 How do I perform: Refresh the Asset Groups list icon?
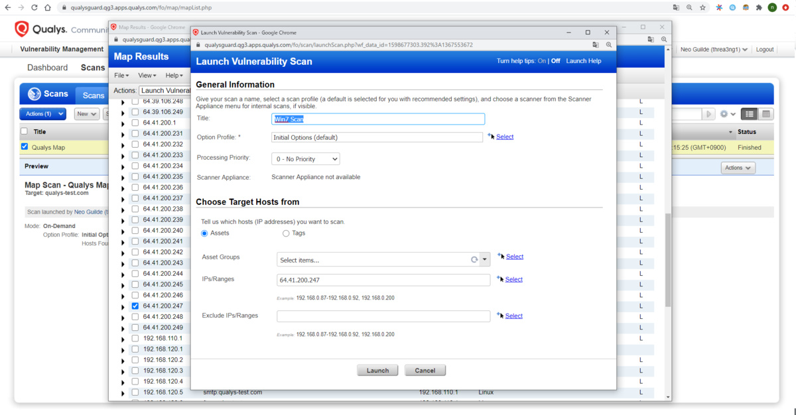[x=474, y=260]
